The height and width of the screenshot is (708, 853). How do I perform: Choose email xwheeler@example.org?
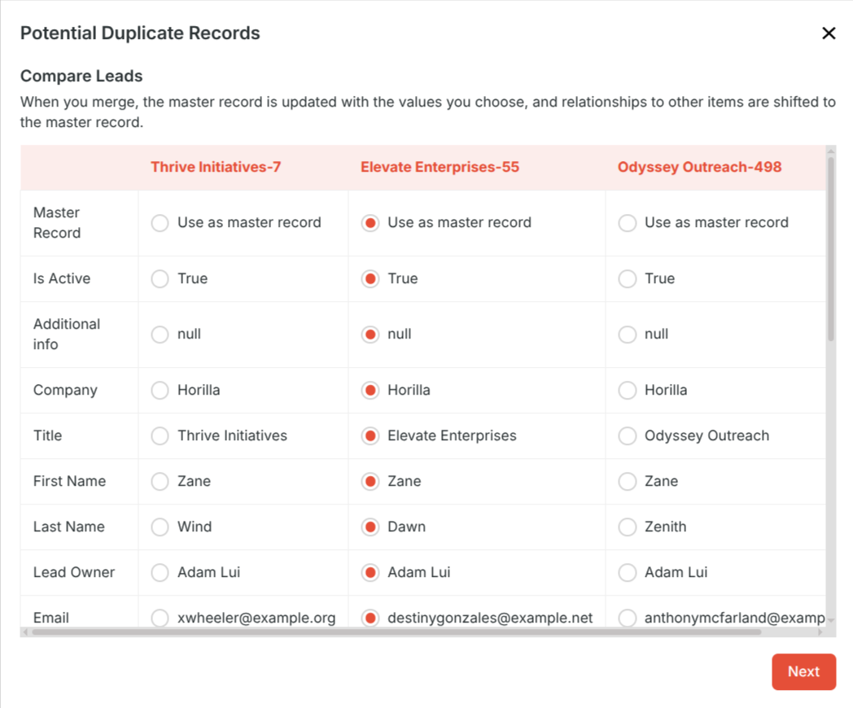(x=160, y=618)
